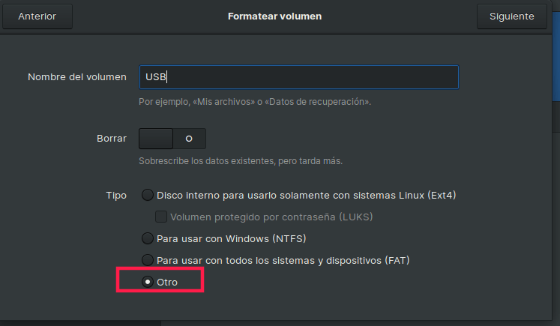Click the 'Disco interno' Ext4 label text
The width and height of the screenshot is (560, 326).
click(306, 196)
